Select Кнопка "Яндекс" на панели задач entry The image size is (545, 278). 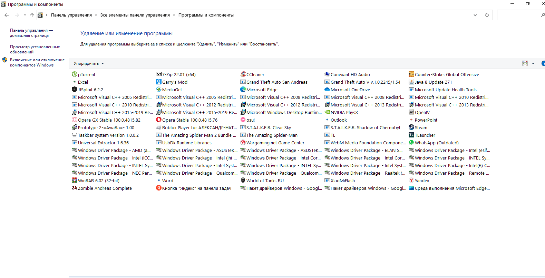194,188
